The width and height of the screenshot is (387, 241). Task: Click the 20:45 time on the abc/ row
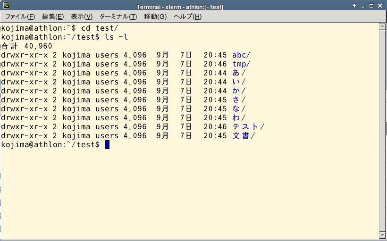[x=215, y=55]
